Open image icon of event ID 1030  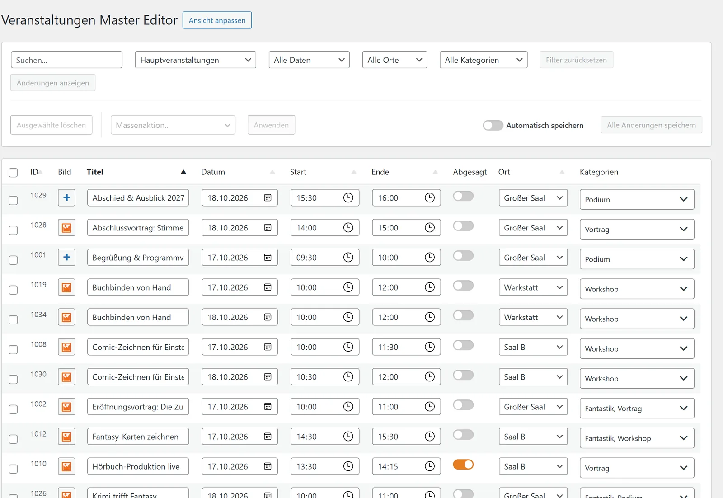pos(66,376)
